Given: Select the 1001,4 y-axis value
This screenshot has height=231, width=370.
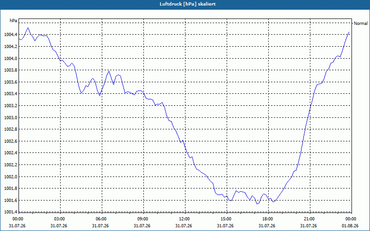Looking at the screenshot, I should [x=11, y=212].
